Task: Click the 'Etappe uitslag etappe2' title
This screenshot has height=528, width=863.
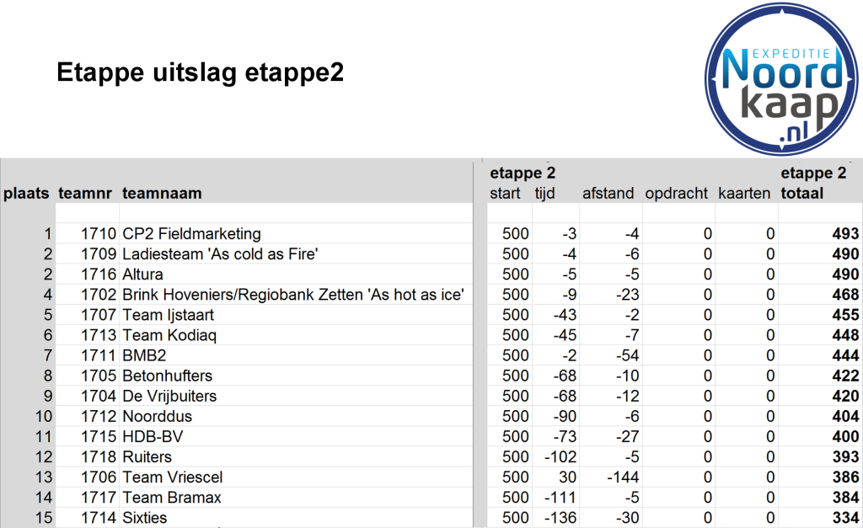Action: pyautogui.click(x=200, y=72)
